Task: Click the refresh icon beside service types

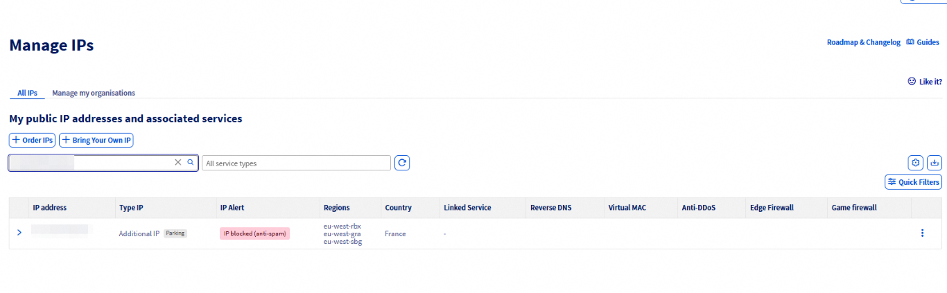Action: pos(402,163)
